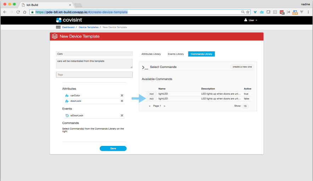Click the 'create a new one' button
This screenshot has width=313, height=181.
(x=242, y=67)
